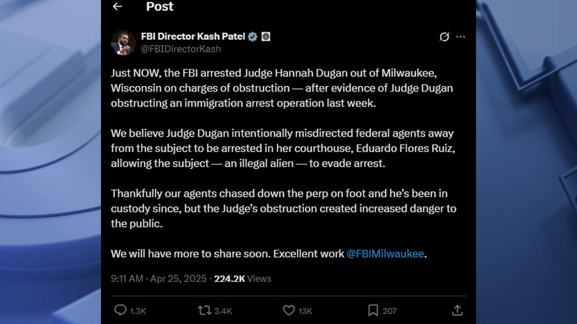Open the three-dot more options menu
Image resolution: width=577 pixels, height=324 pixels.
[461, 37]
